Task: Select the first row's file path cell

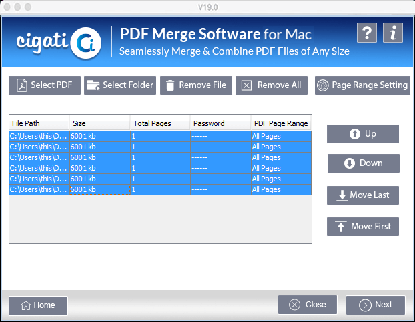Action: coord(39,137)
